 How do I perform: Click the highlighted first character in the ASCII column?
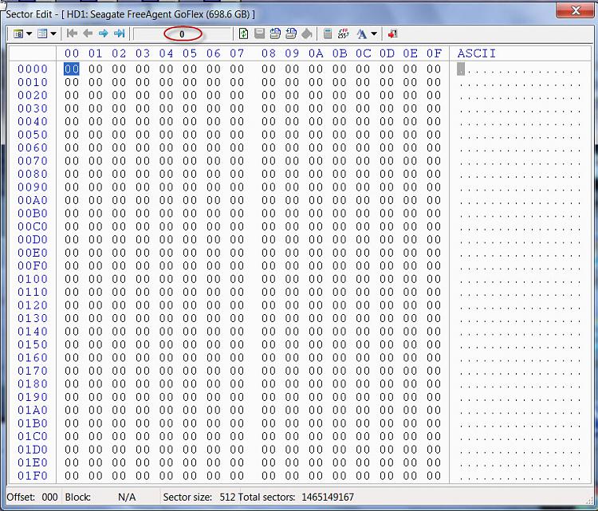(461, 69)
